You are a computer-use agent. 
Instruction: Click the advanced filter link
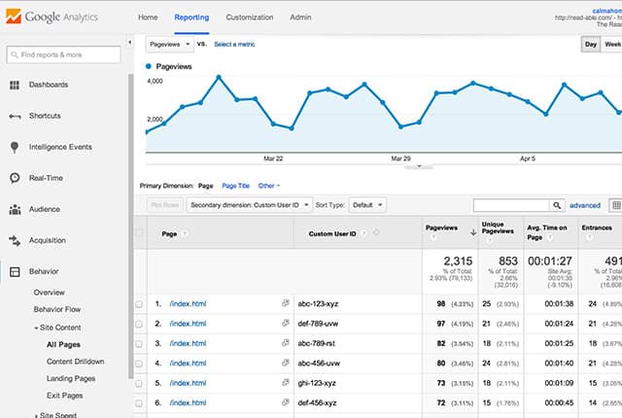(585, 205)
